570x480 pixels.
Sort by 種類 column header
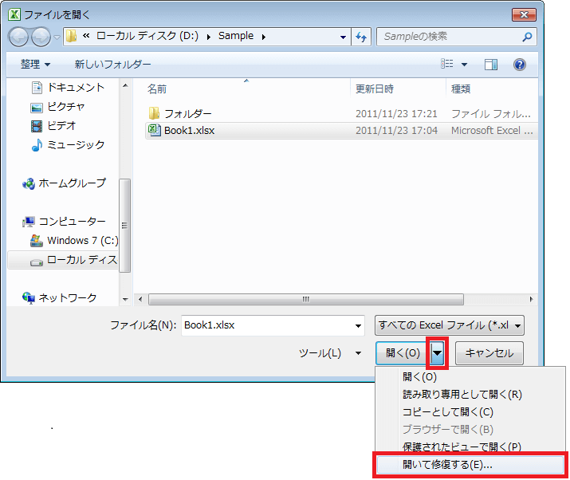click(x=461, y=89)
